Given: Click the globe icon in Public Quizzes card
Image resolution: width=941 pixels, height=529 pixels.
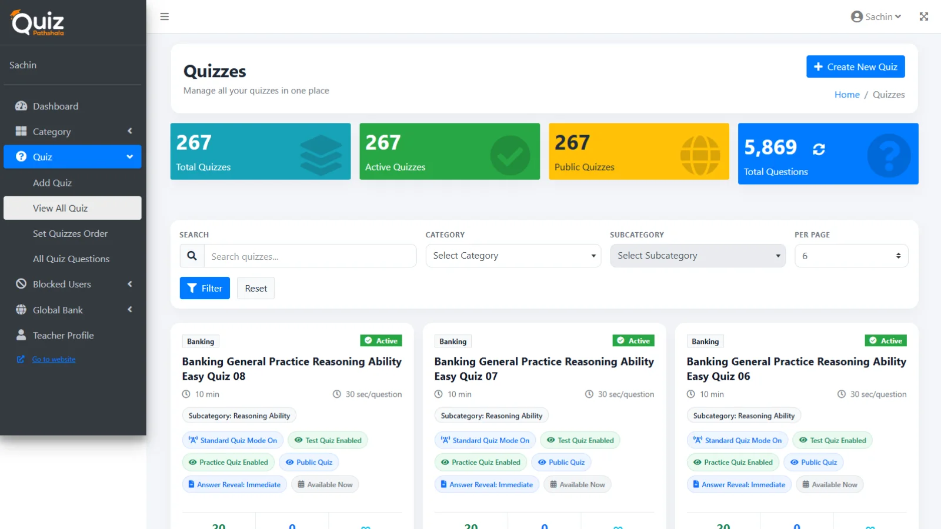Looking at the screenshot, I should tap(700, 155).
